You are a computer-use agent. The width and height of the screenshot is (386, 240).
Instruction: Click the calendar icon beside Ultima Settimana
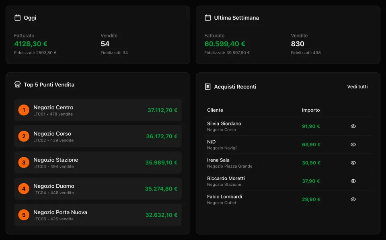(x=208, y=18)
